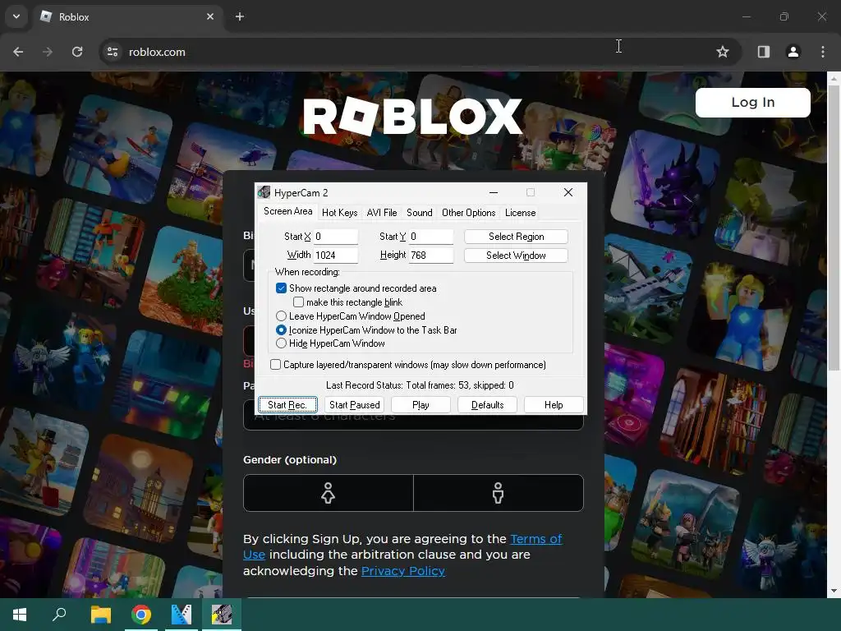The width and height of the screenshot is (841, 631).
Task: Click Select Region button
Action: pos(516,237)
